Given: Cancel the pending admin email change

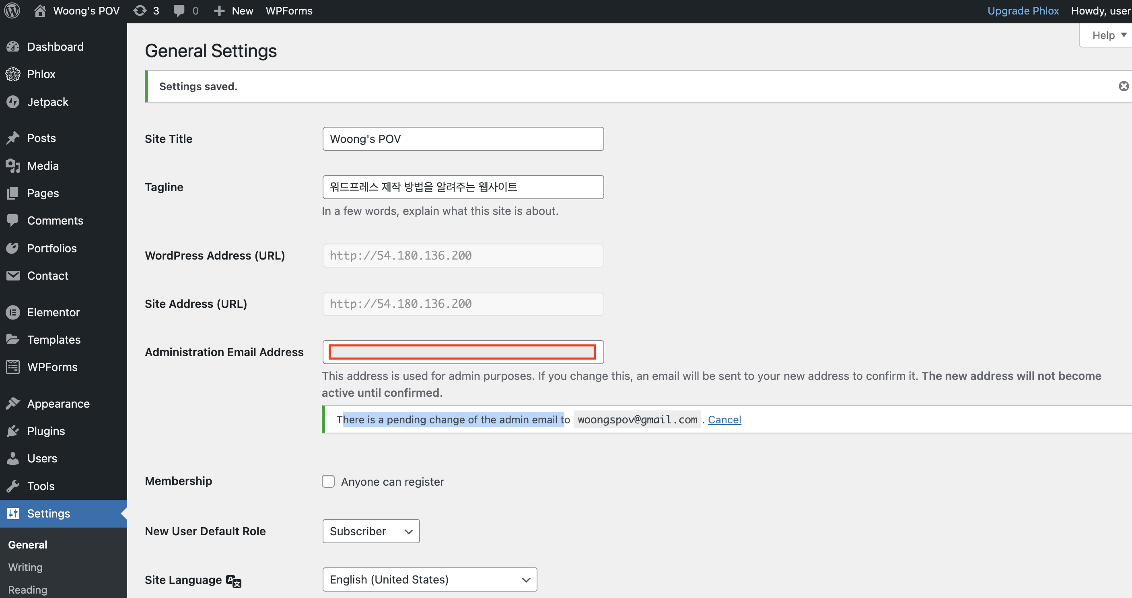Looking at the screenshot, I should click(x=724, y=419).
